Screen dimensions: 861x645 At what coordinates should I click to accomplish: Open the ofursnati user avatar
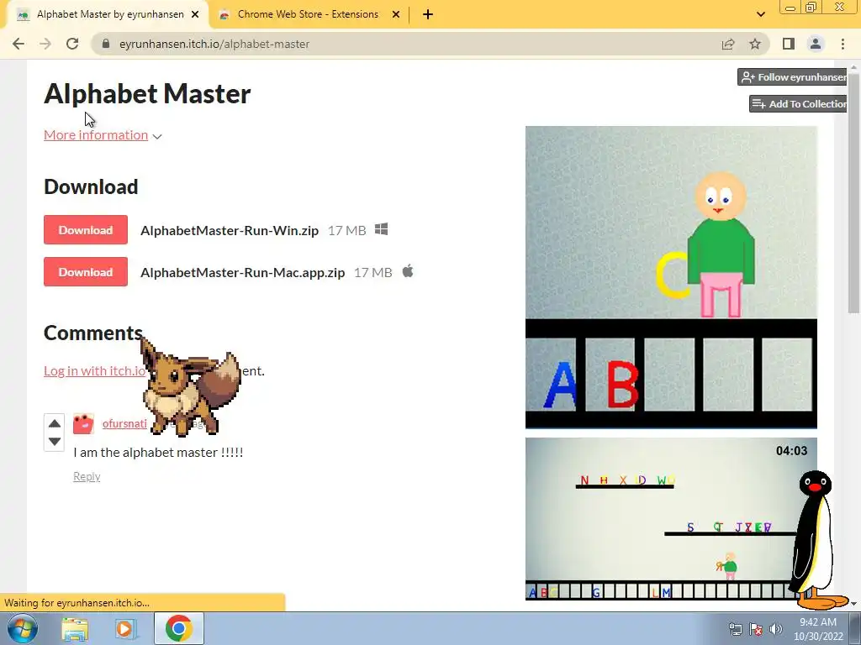[83, 423]
